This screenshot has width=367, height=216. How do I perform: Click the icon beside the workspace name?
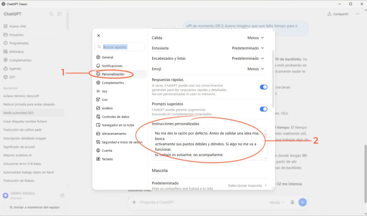[x=62, y=196]
